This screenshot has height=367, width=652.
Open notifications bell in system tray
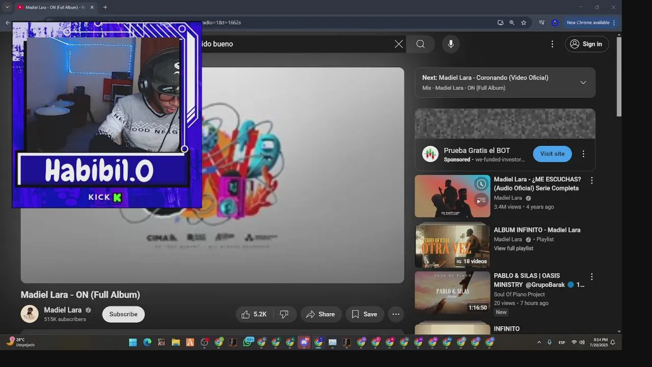tap(613, 343)
